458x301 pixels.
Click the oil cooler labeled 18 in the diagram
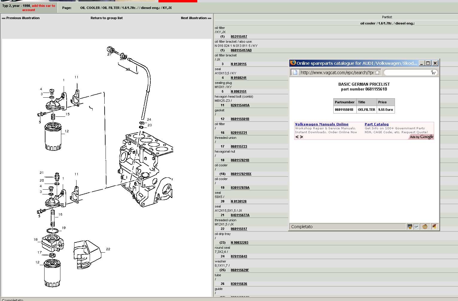(52, 243)
